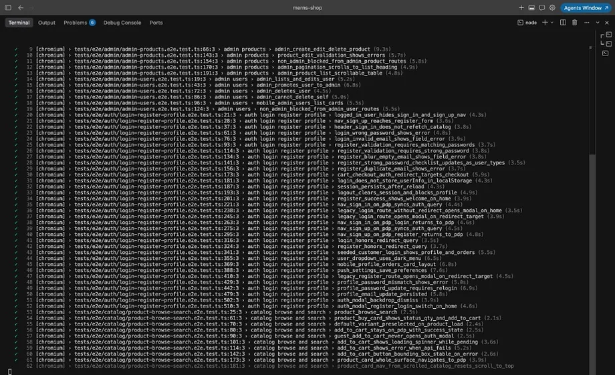Collapse the panel using the chevron down

point(598,23)
